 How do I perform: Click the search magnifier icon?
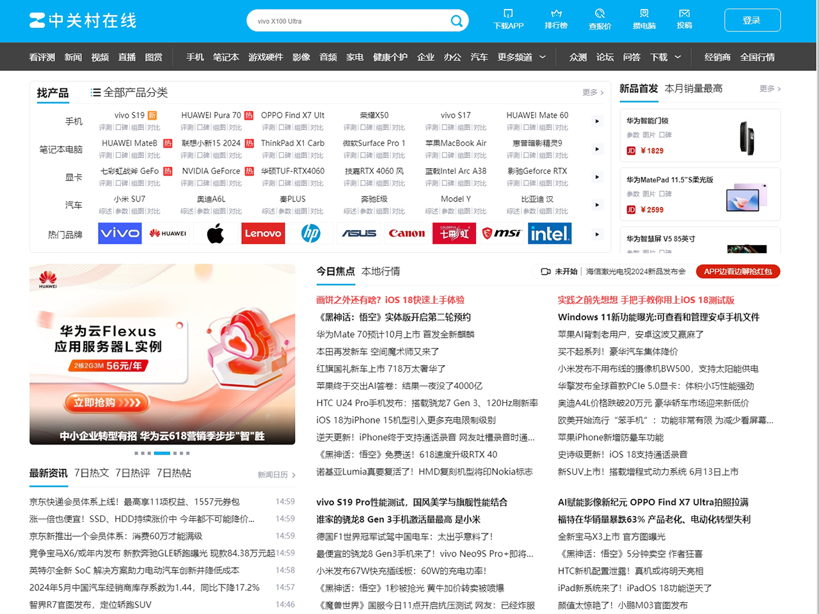pyautogui.click(x=456, y=21)
